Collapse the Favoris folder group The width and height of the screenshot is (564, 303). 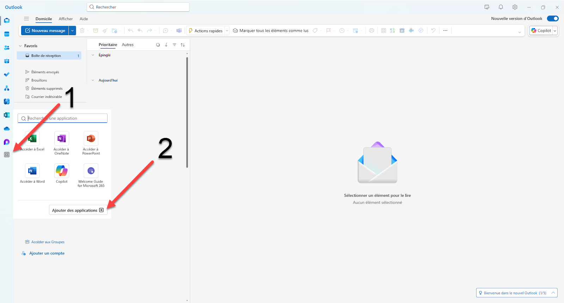point(20,46)
